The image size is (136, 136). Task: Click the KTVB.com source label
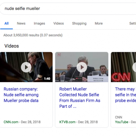tap(67, 122)
